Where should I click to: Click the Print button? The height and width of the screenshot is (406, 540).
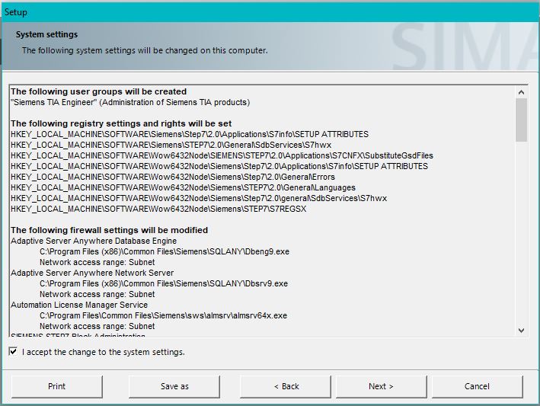(x=57, y=386)
